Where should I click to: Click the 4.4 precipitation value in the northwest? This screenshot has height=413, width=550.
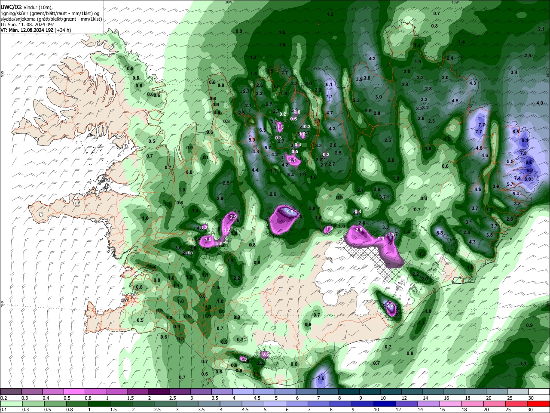click(x=255, y=170)
